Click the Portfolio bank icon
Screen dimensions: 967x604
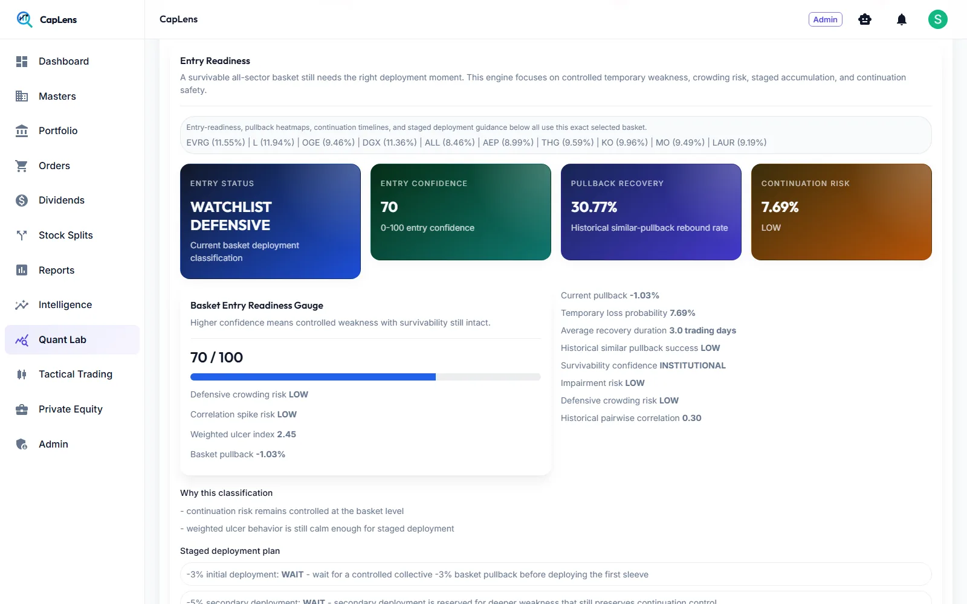(x=22, y=131)
